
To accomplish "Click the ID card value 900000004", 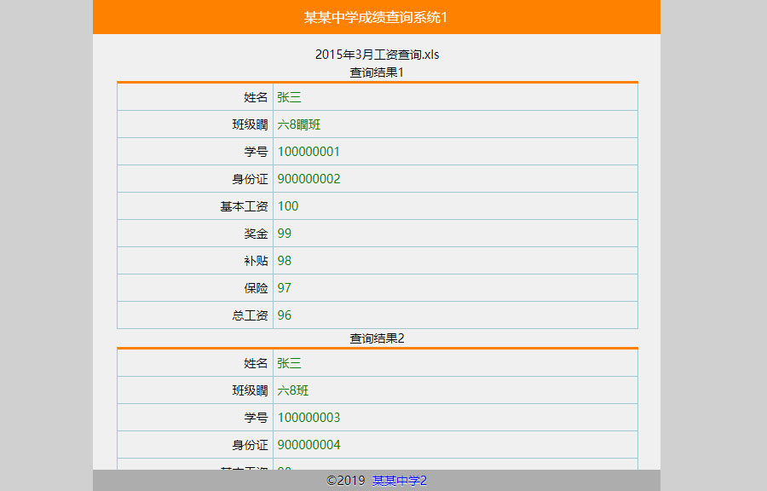I will [309, 445].
